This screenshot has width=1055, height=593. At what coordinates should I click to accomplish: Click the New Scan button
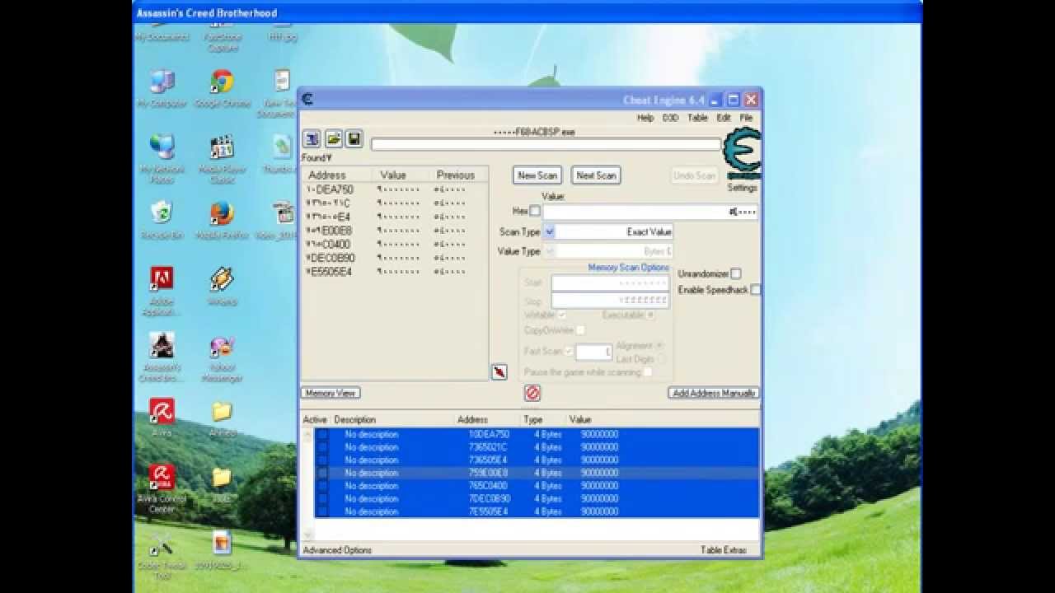tap(537, 175)
